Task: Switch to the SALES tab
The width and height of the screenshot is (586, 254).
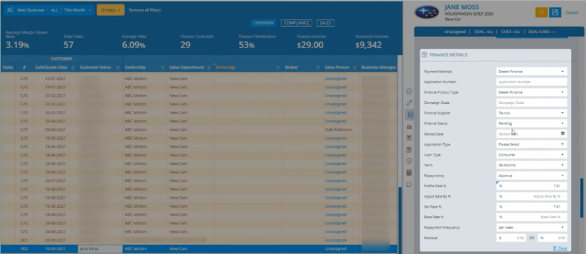Action: 325,23
